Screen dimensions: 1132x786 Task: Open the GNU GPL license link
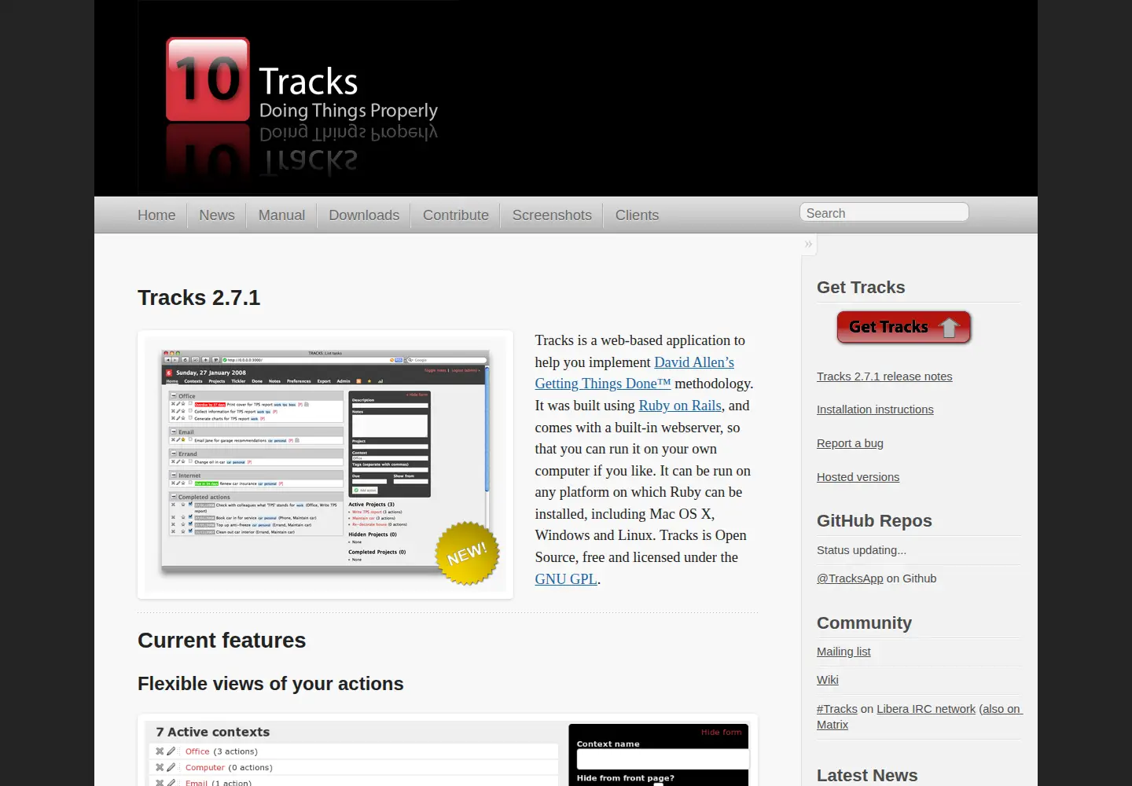[x=566, y=579]
